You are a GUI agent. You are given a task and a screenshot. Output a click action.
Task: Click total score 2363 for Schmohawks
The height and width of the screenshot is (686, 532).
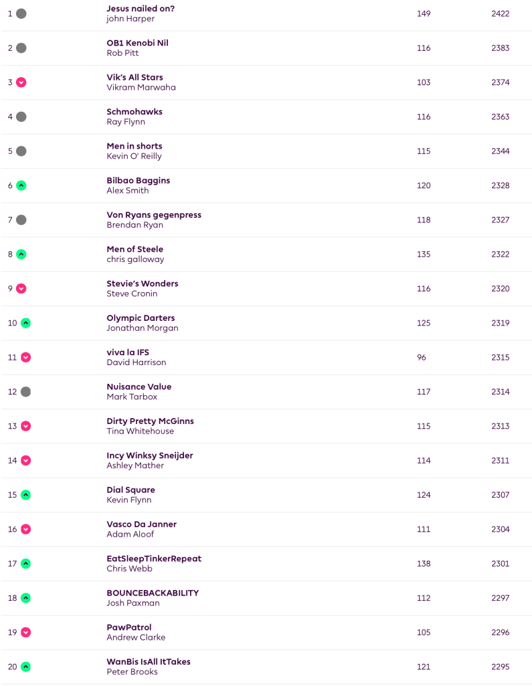point(500,117)
